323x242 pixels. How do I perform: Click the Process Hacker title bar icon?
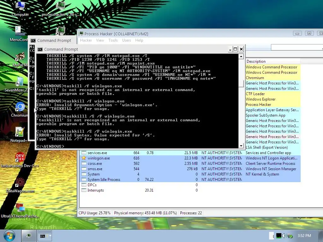point(81,34)
